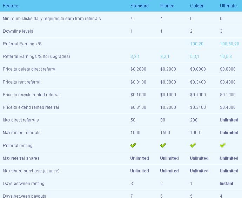
Task: Click the Ultimate referral renting checkmark
Action: [223, 145]
